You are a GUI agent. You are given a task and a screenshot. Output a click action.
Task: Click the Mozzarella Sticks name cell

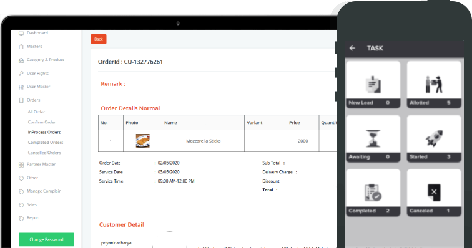click(x=203, y=141)
